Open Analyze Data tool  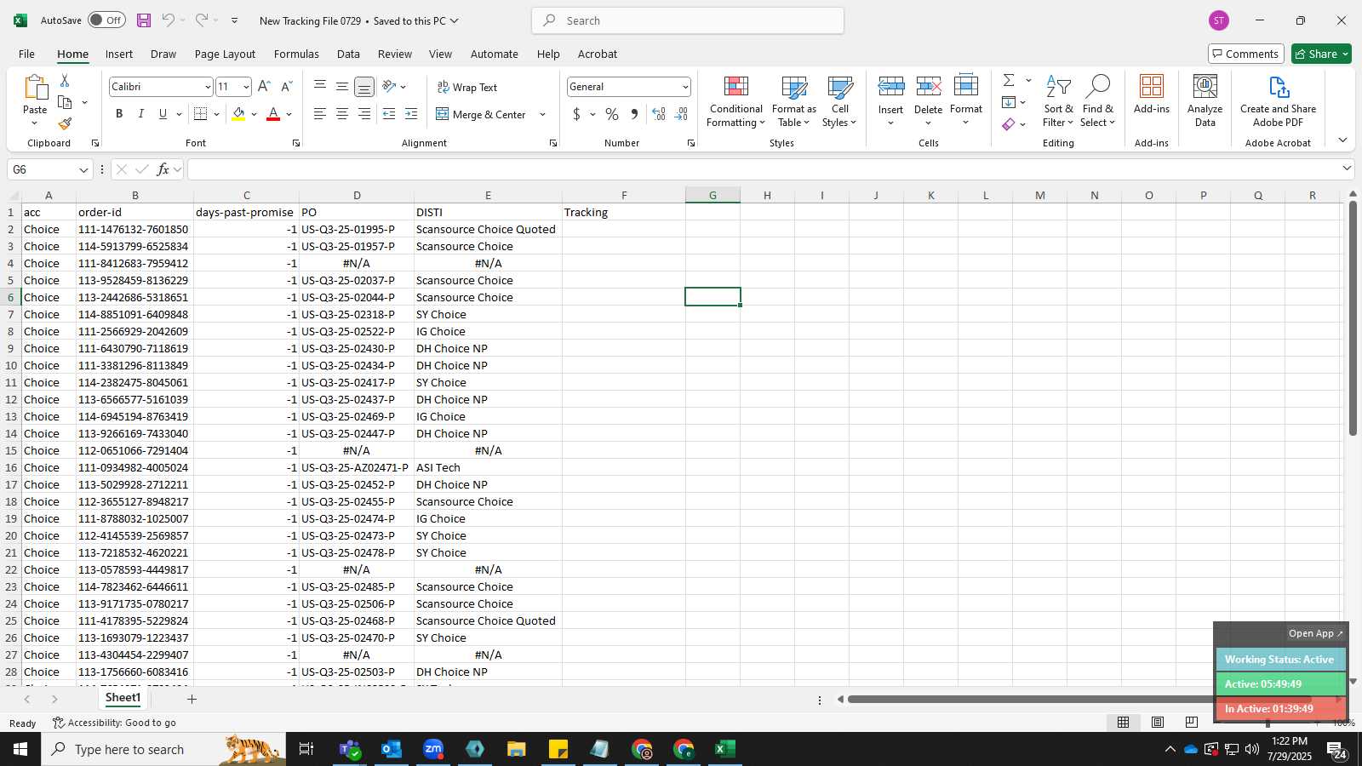1205,100
